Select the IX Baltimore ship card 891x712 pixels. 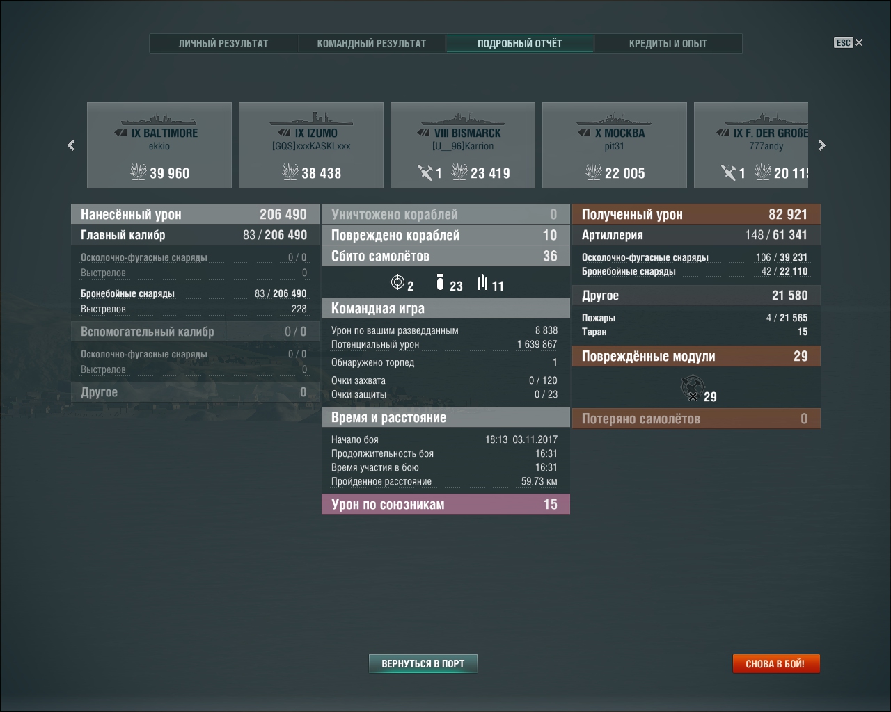pyautogui.click(x=159, y=145)
